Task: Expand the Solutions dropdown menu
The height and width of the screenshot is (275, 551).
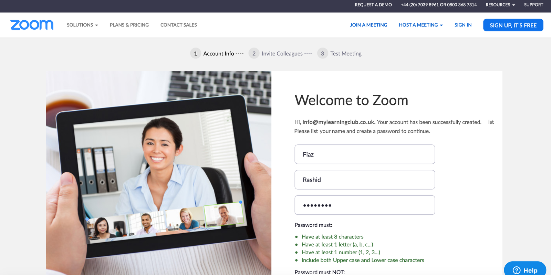Action: click(x=82, y=25)
